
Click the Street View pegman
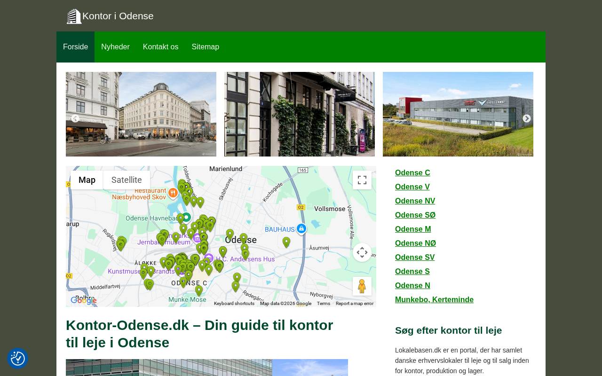click(x=362, y=286)
